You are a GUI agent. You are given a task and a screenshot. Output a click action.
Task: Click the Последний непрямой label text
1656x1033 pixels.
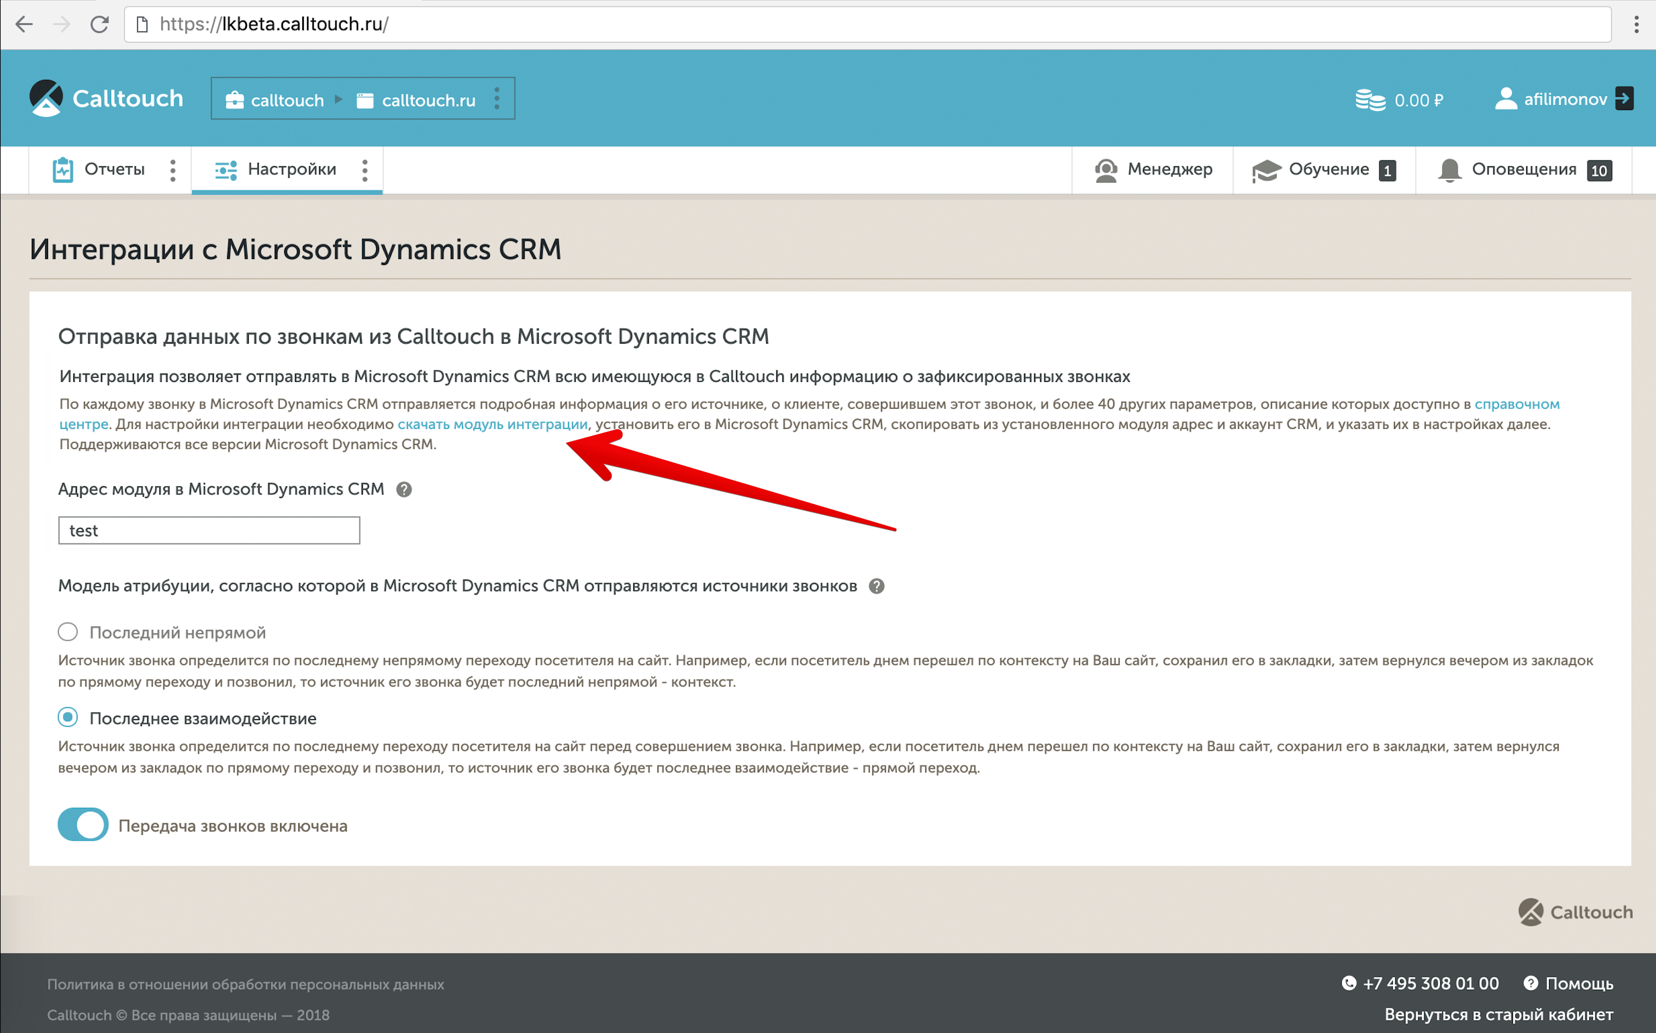pyautogui.click(x=178, y=632)
